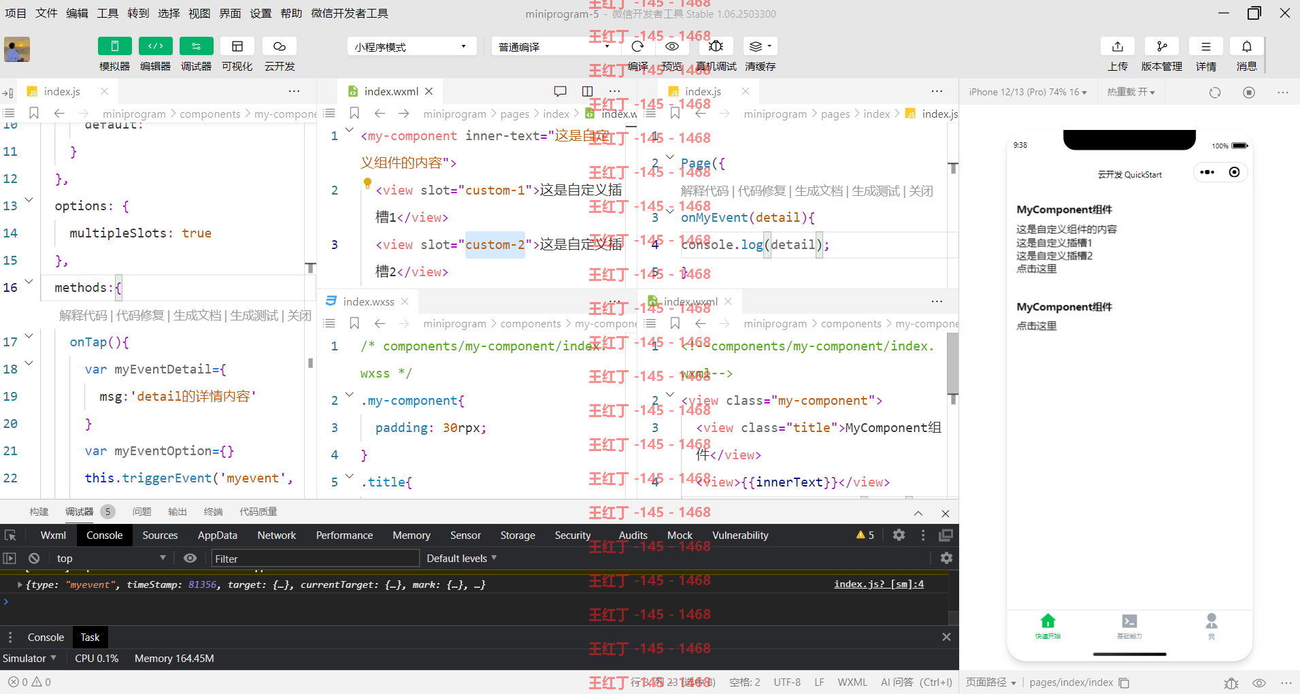
Task: Click the split editor icon
Action: [x=588, y=91]
